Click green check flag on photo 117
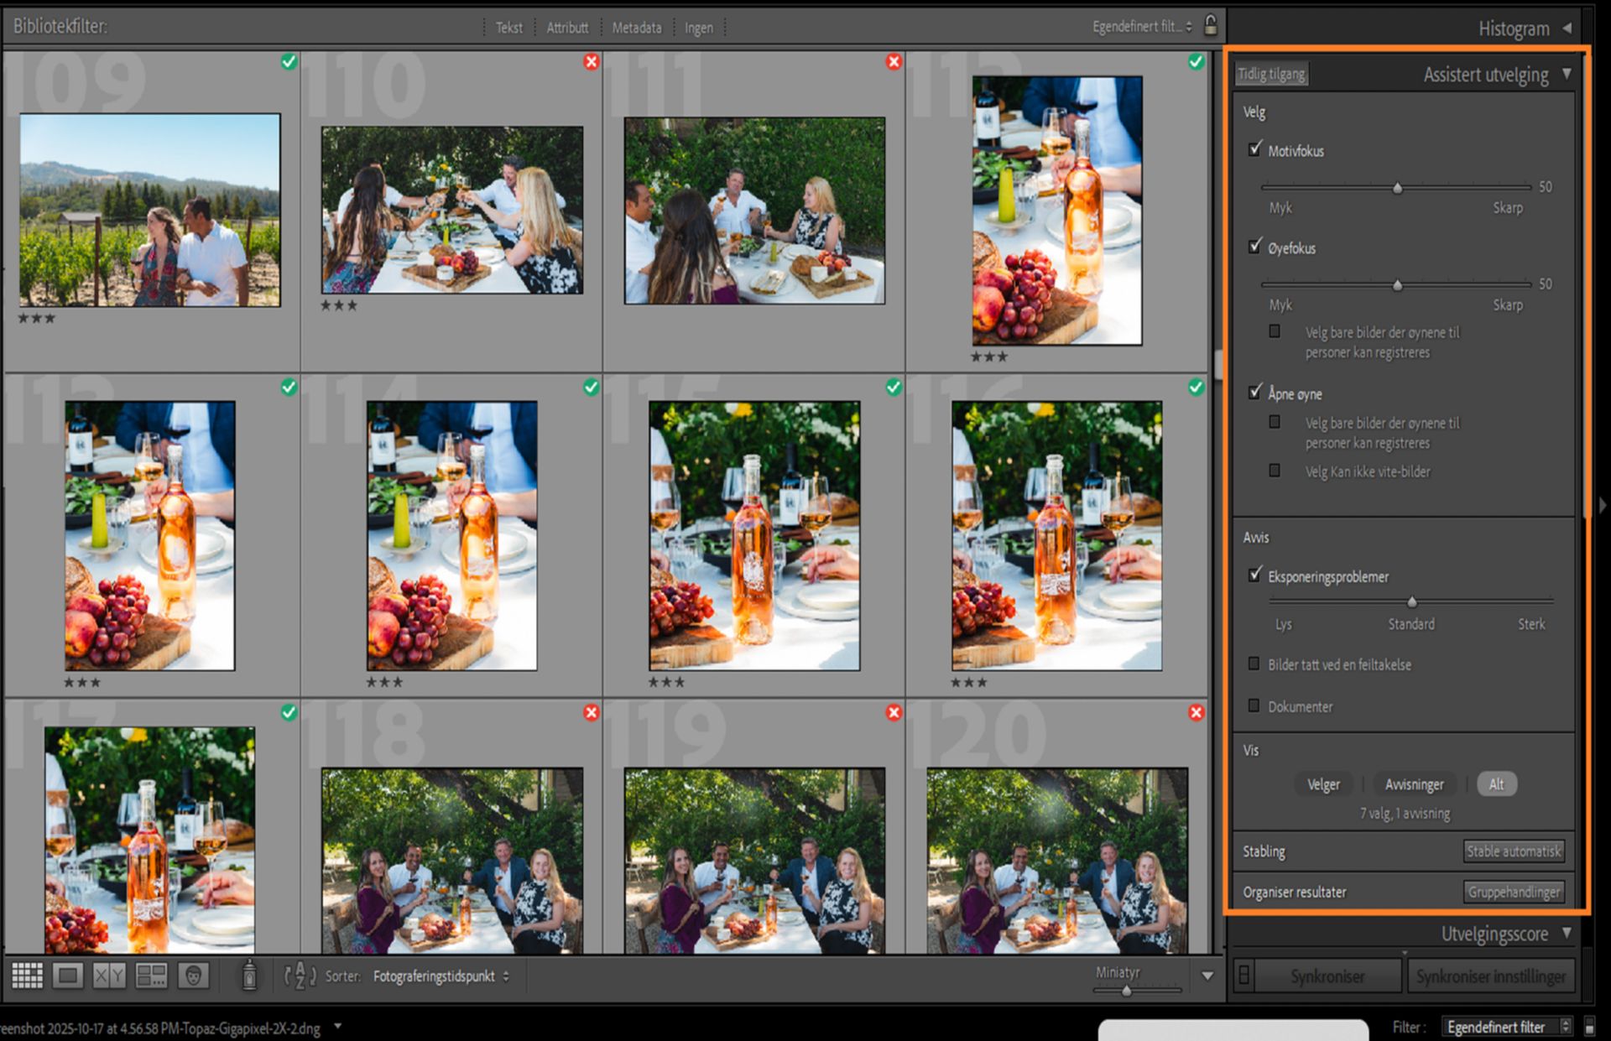The height and width of the screenshot is (1041, 1611). [289, 712]
